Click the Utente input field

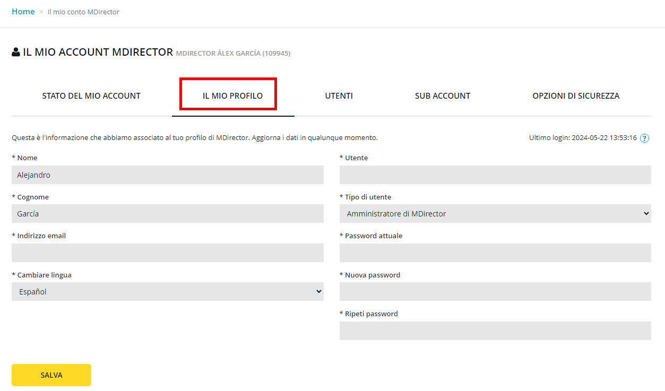[x=495, y=175]
